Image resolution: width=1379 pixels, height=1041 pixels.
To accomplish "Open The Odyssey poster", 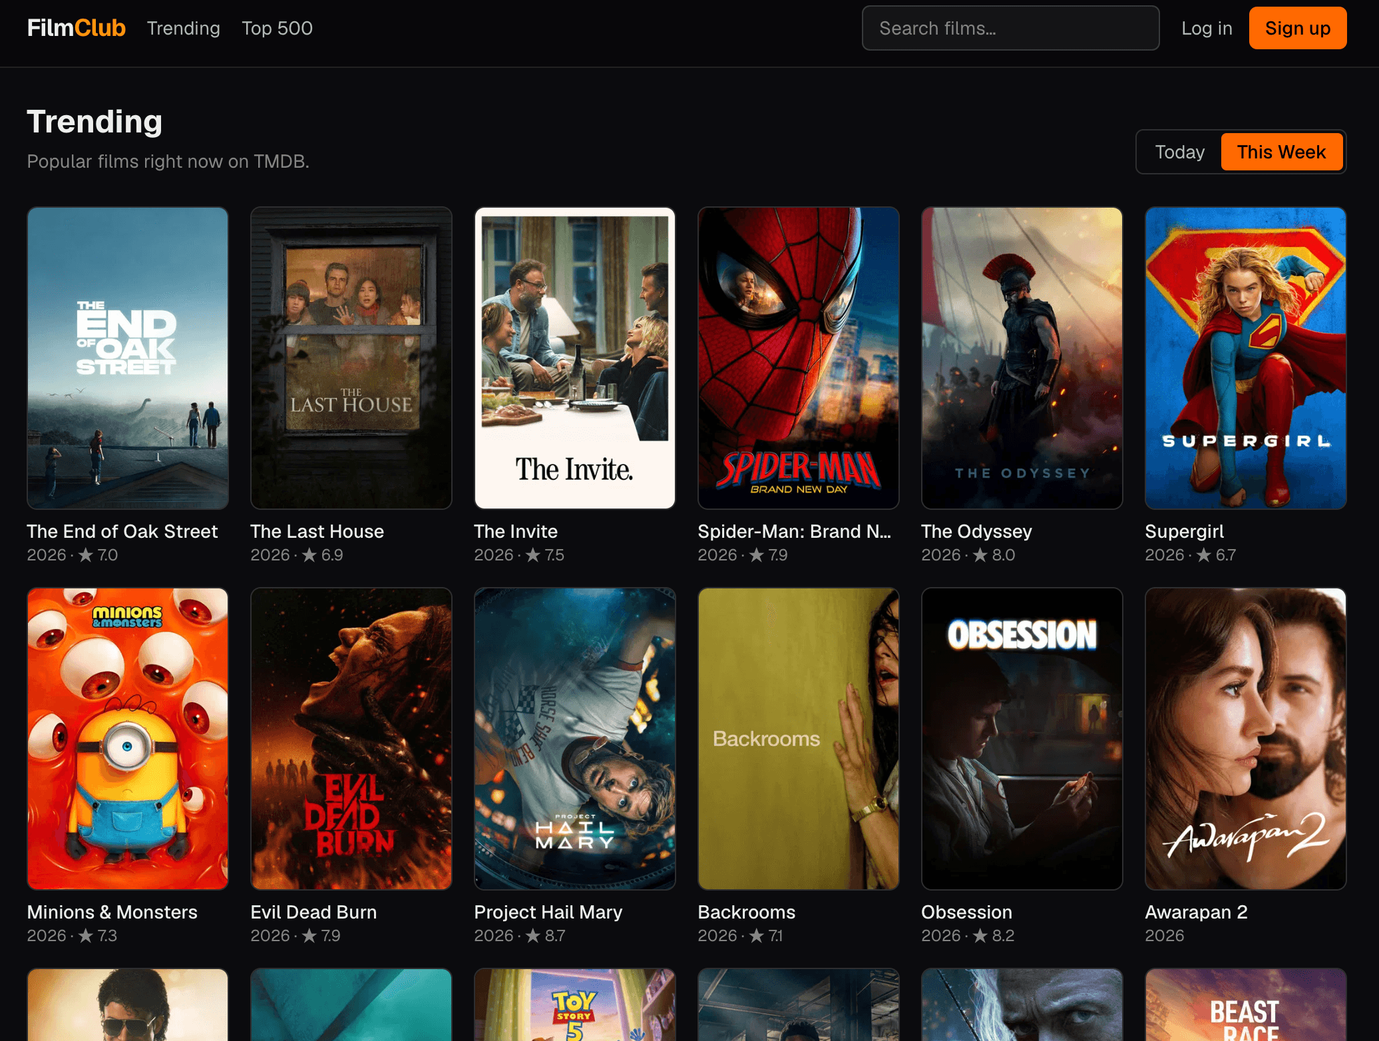I will [1022, 358].
